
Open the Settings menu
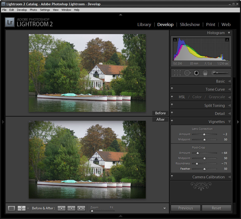point(45,10)
